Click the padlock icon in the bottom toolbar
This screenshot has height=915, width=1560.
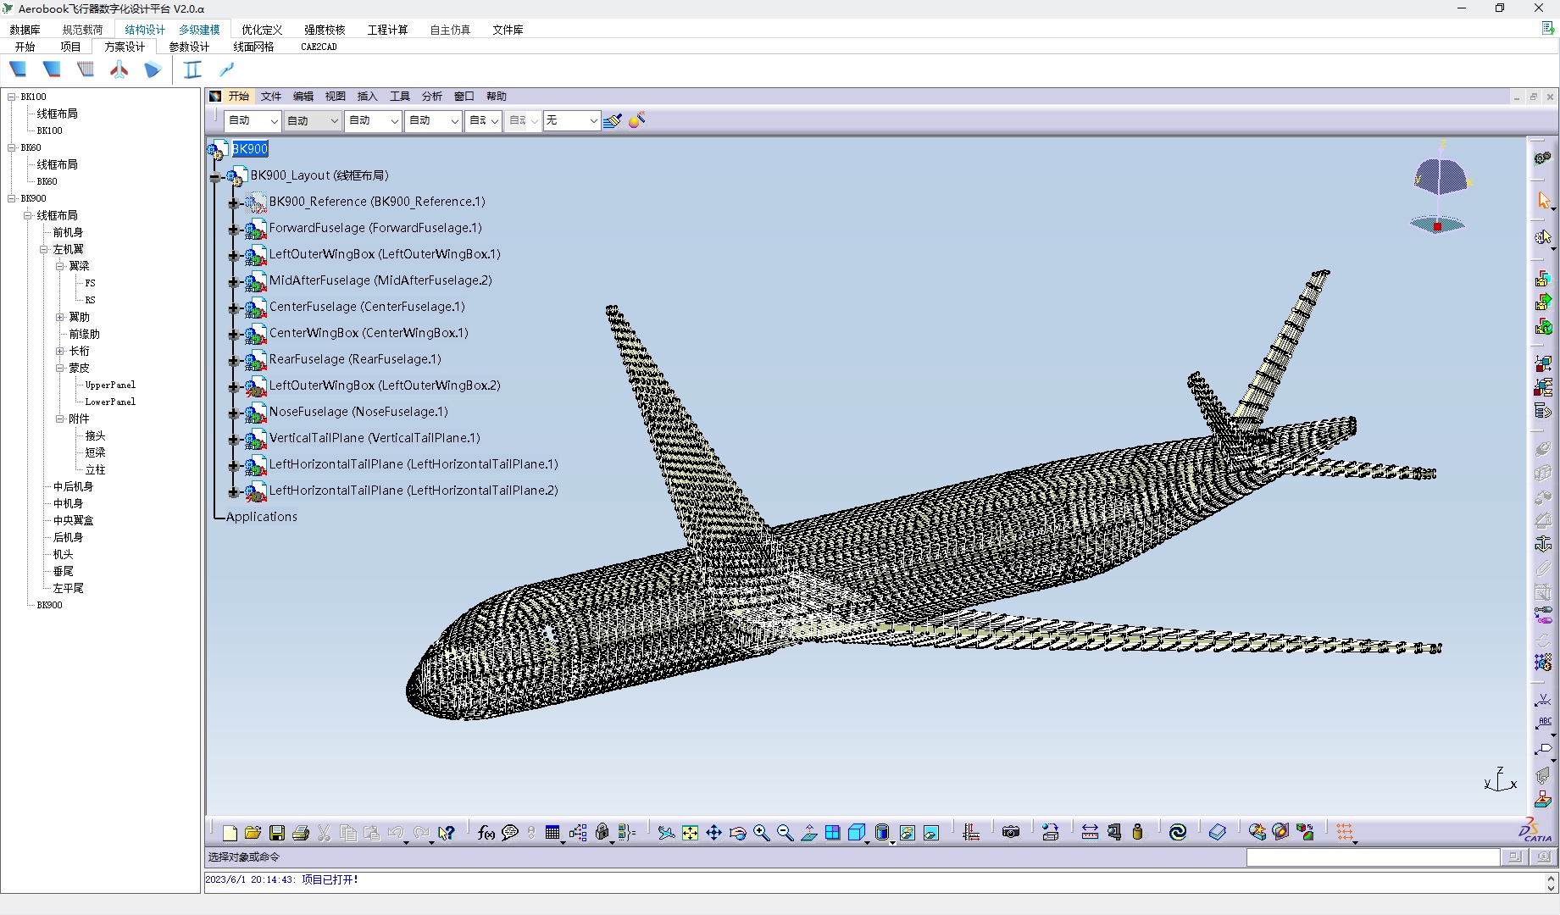(602, 833)
